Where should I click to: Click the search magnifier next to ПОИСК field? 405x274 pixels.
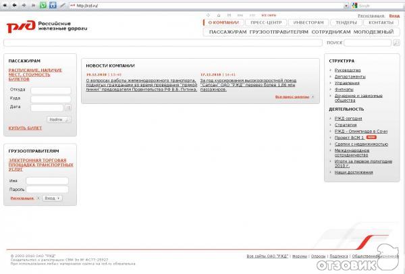(x=398, y=43)
